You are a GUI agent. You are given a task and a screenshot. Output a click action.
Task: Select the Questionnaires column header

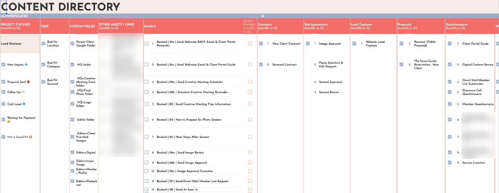(x=470, y=26)
